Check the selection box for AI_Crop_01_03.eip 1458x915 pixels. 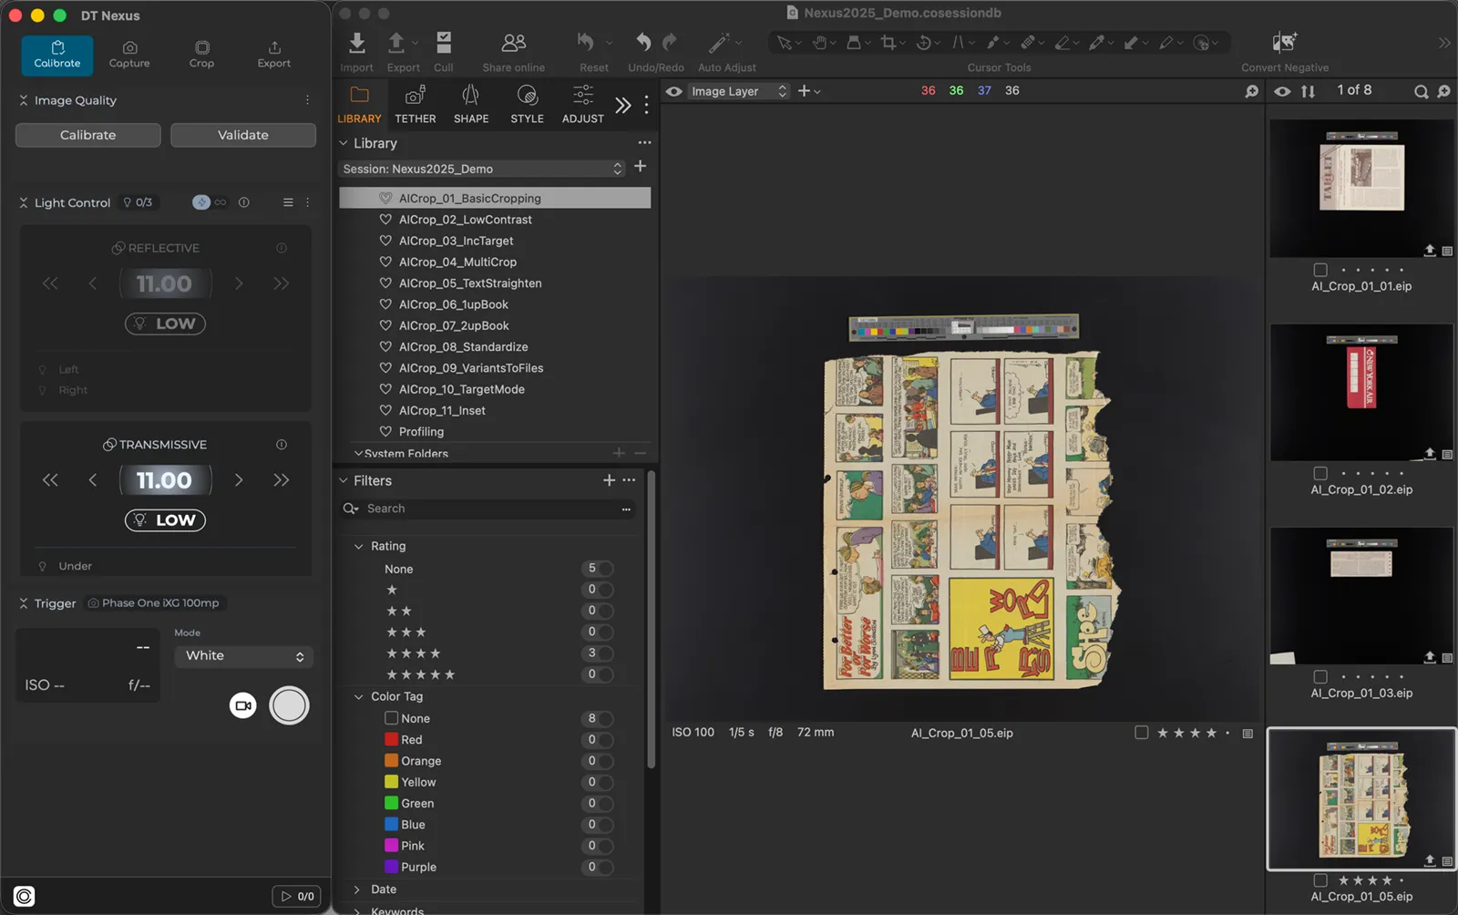1320,676
